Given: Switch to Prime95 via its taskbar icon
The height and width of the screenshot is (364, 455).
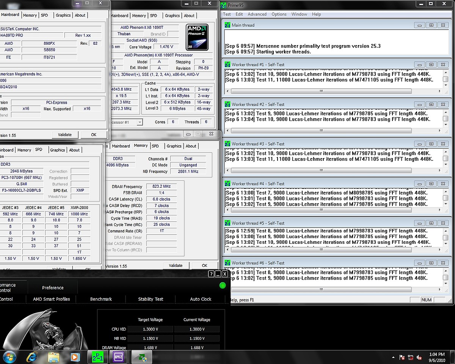Looking at the screenshot, I should (97, 357).
